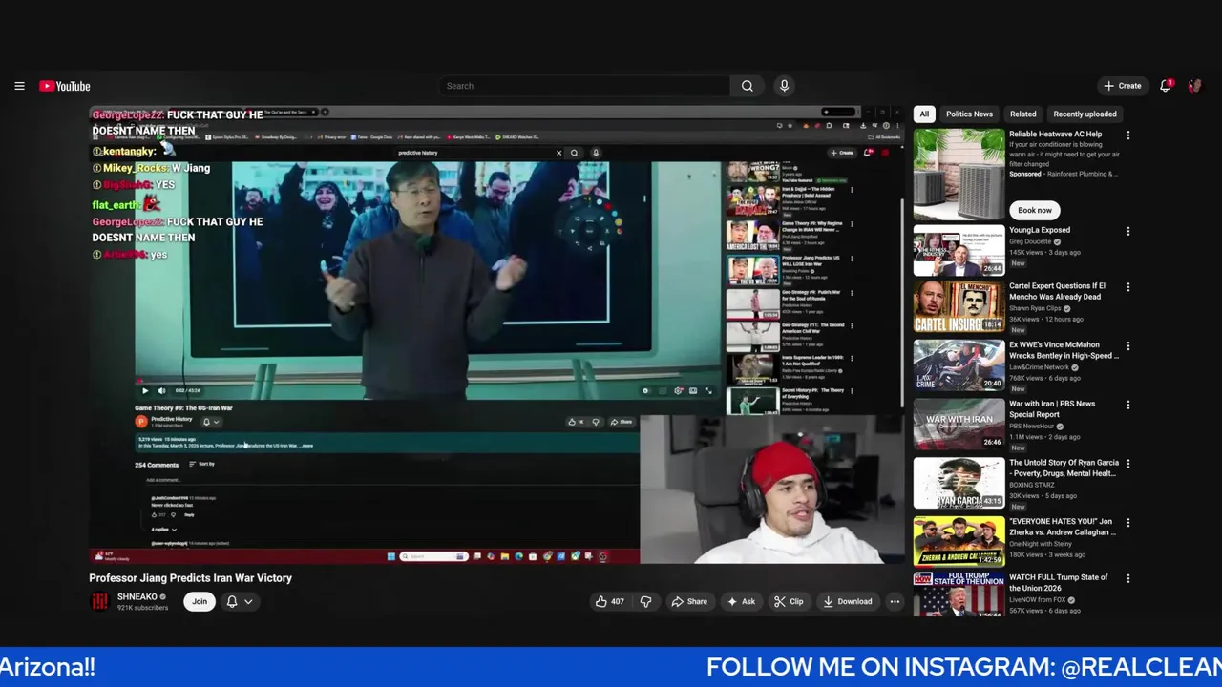1222x687 pixels.
Task: Like the video showing 407 likes
Action: click(609, 601)
